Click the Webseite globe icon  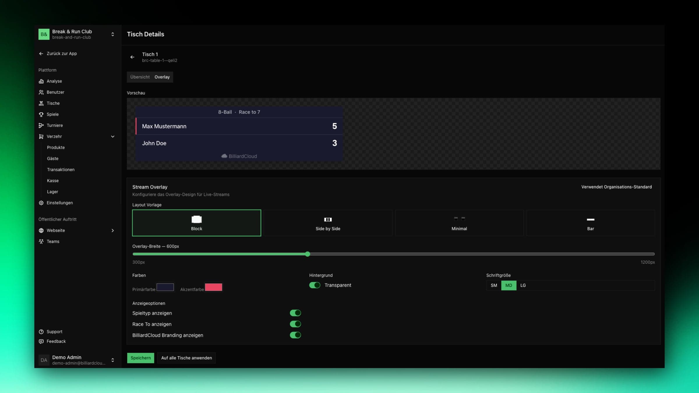pos(41,231)
